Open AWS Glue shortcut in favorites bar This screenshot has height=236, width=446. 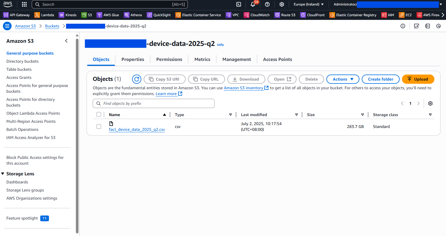pos(108,15)
